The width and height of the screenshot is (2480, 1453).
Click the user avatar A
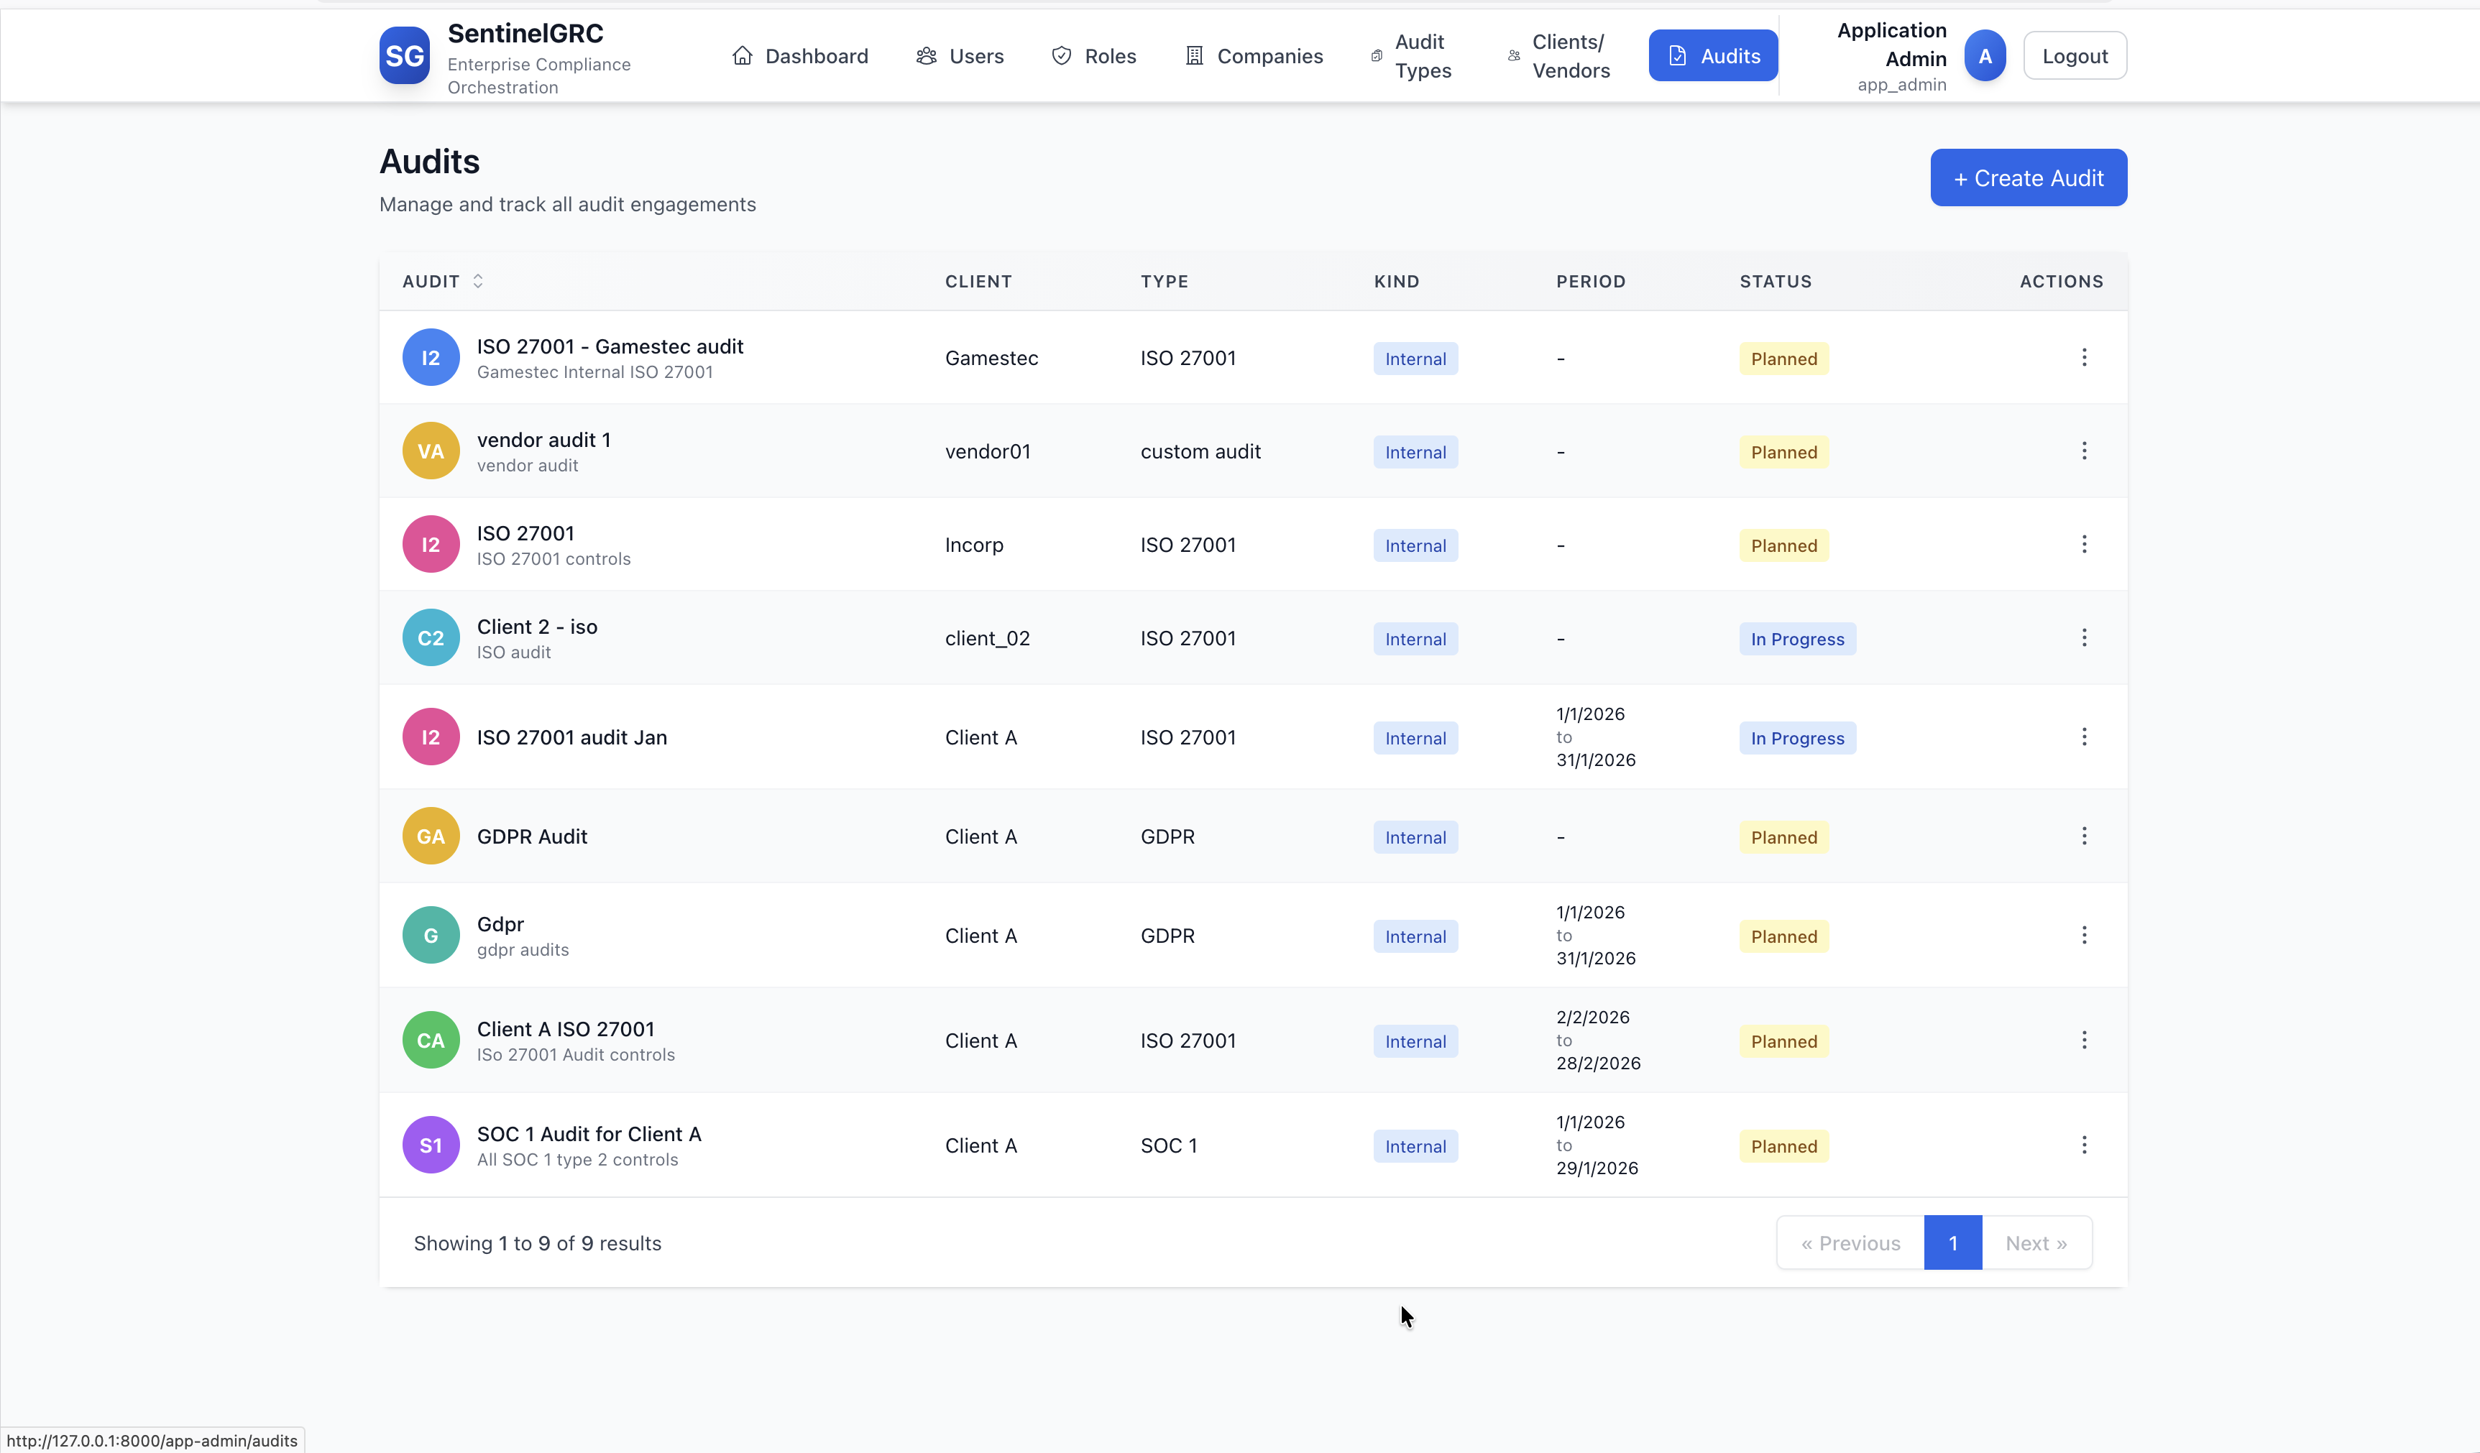1985,56
